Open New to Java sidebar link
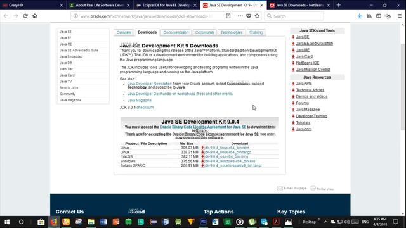Image resolution: width=406 pixels, height=228 pixels. click(69, 87)
